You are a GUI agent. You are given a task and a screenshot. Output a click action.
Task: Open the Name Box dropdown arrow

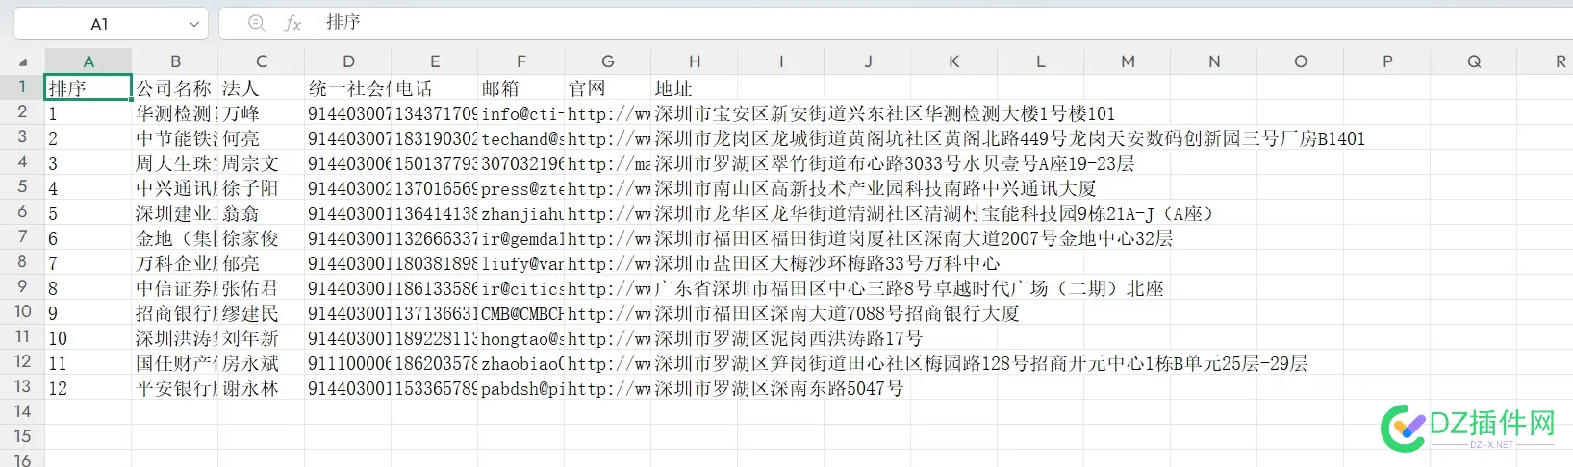pos(194,23)
